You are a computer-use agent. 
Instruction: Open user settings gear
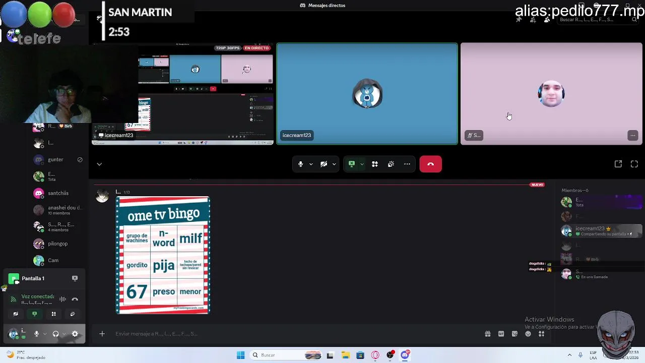tap(75, 334)
